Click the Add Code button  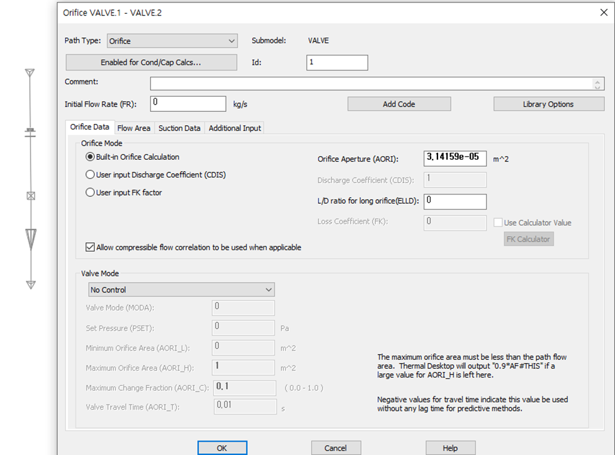[x=399, y=104]
